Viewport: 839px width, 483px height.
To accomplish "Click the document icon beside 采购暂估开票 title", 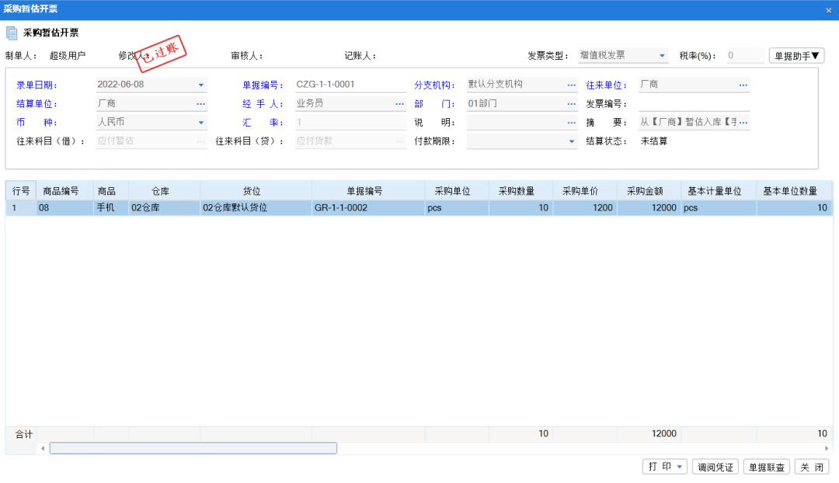I will click(11, 33).
